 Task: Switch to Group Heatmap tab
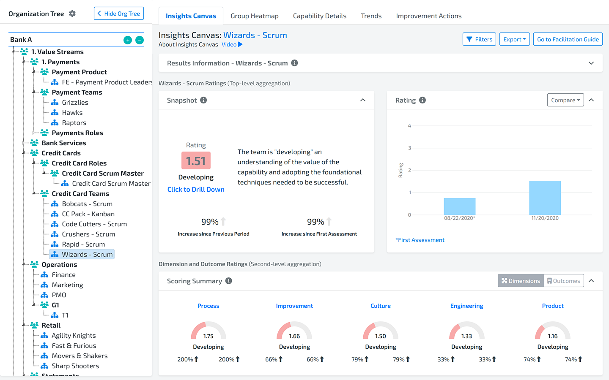255,16
